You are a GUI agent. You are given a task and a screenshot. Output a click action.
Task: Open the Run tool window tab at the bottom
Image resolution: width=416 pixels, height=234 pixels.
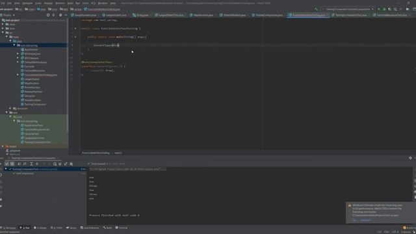(25, 228)
